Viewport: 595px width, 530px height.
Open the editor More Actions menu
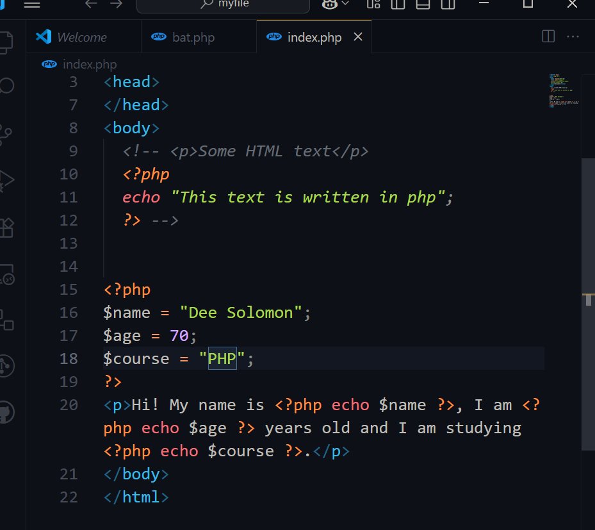pyautogui.click(x=573, y=37)
